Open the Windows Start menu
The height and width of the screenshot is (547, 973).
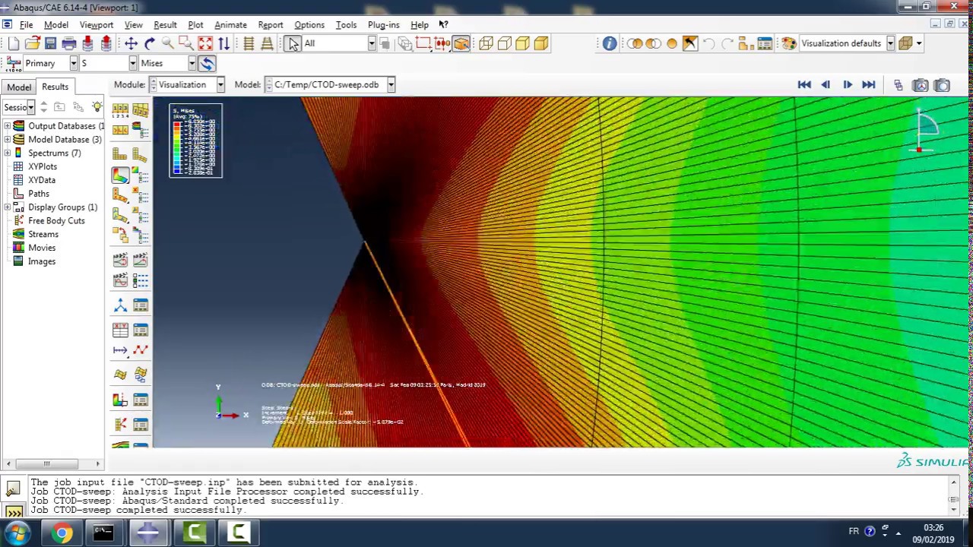(x=17, y=533)
